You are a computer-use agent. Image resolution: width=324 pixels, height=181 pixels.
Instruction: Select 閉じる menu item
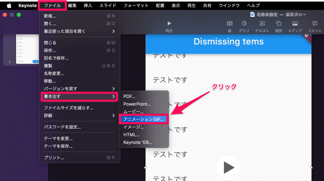pos(79,43)
